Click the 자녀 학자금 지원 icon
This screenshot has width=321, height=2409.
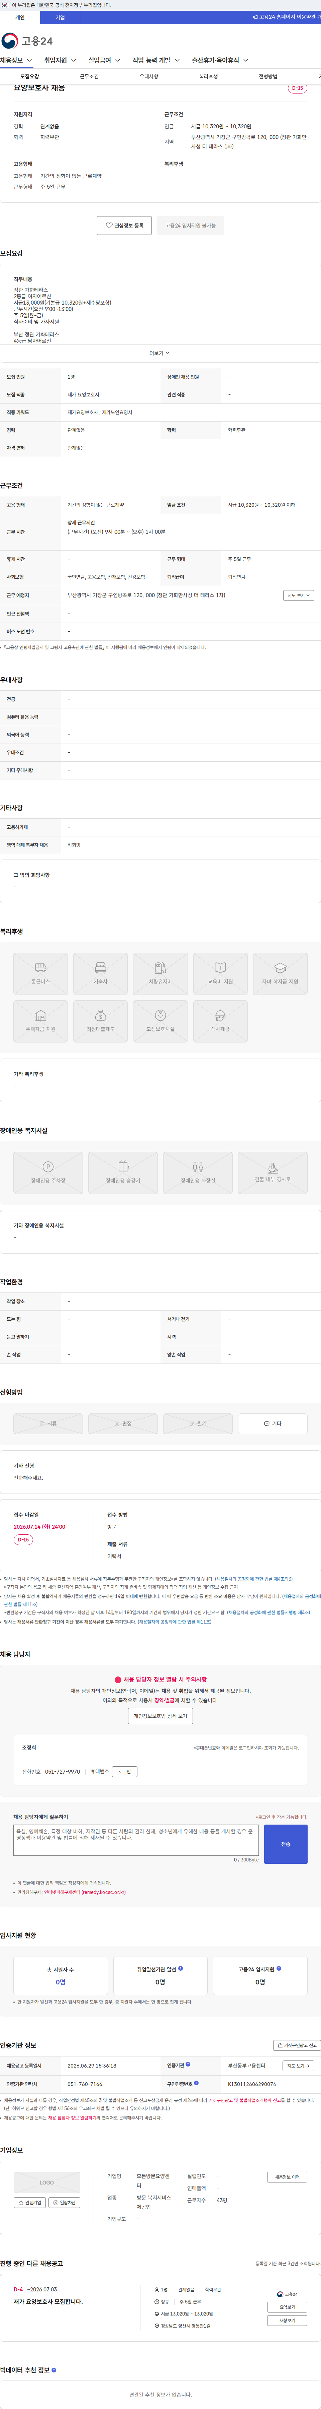click(x=280, y=973)
